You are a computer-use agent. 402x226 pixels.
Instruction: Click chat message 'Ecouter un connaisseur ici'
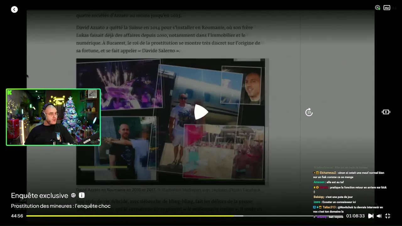(x=339, y=202)
